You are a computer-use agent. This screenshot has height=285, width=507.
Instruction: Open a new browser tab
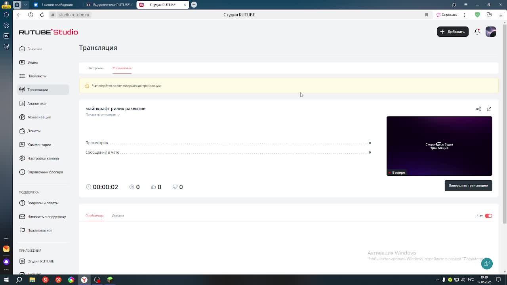tap(194, 5)
